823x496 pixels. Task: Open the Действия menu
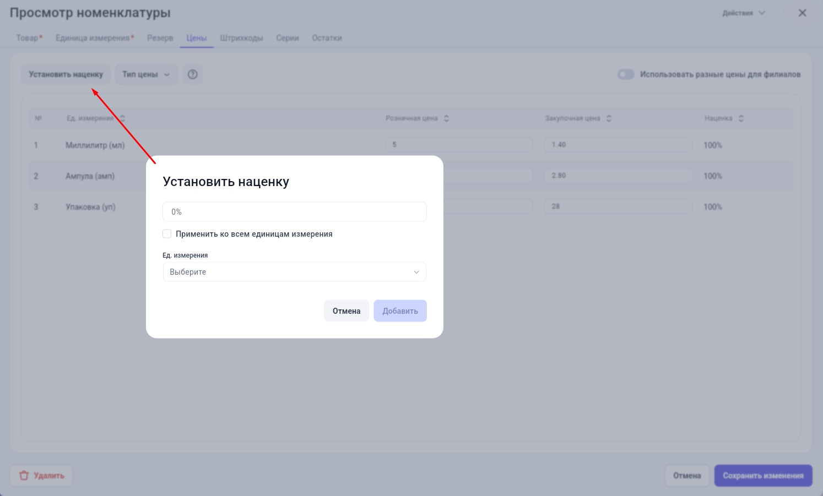click(744, 13)
